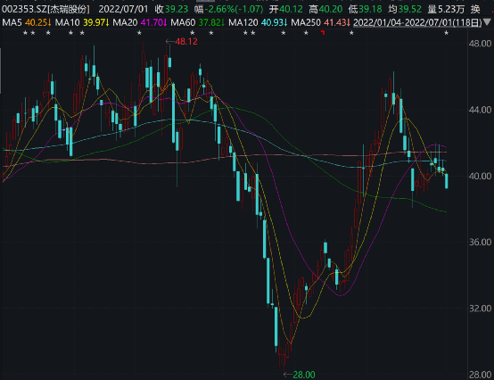This screenshot has height=380, width=494.
Task: Open the 002353.SZ stock name label
Action: point(46,9)
